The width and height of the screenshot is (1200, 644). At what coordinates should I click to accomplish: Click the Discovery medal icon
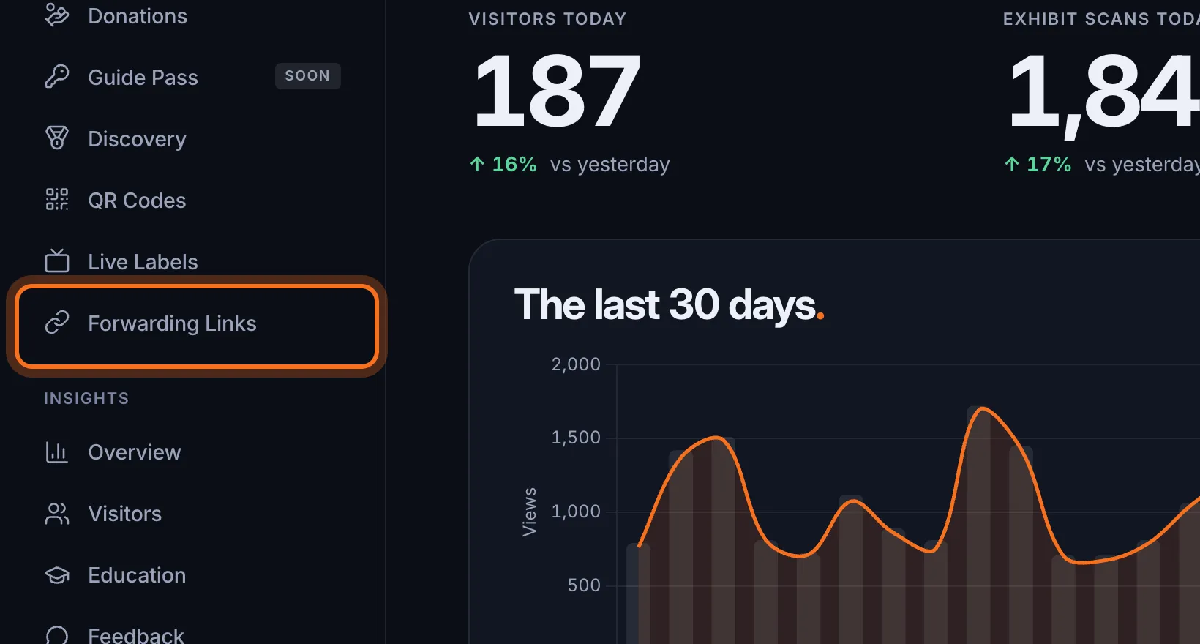(x=57, y=138)
